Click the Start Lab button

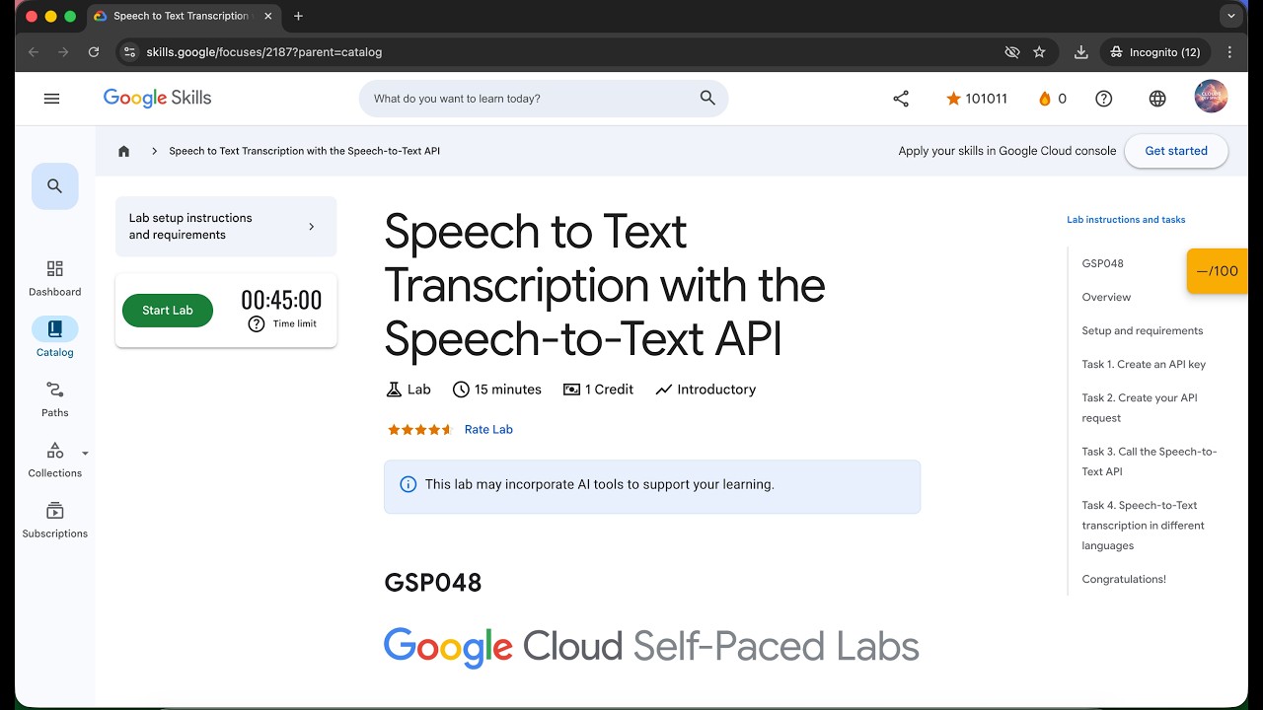click(168, 310)
